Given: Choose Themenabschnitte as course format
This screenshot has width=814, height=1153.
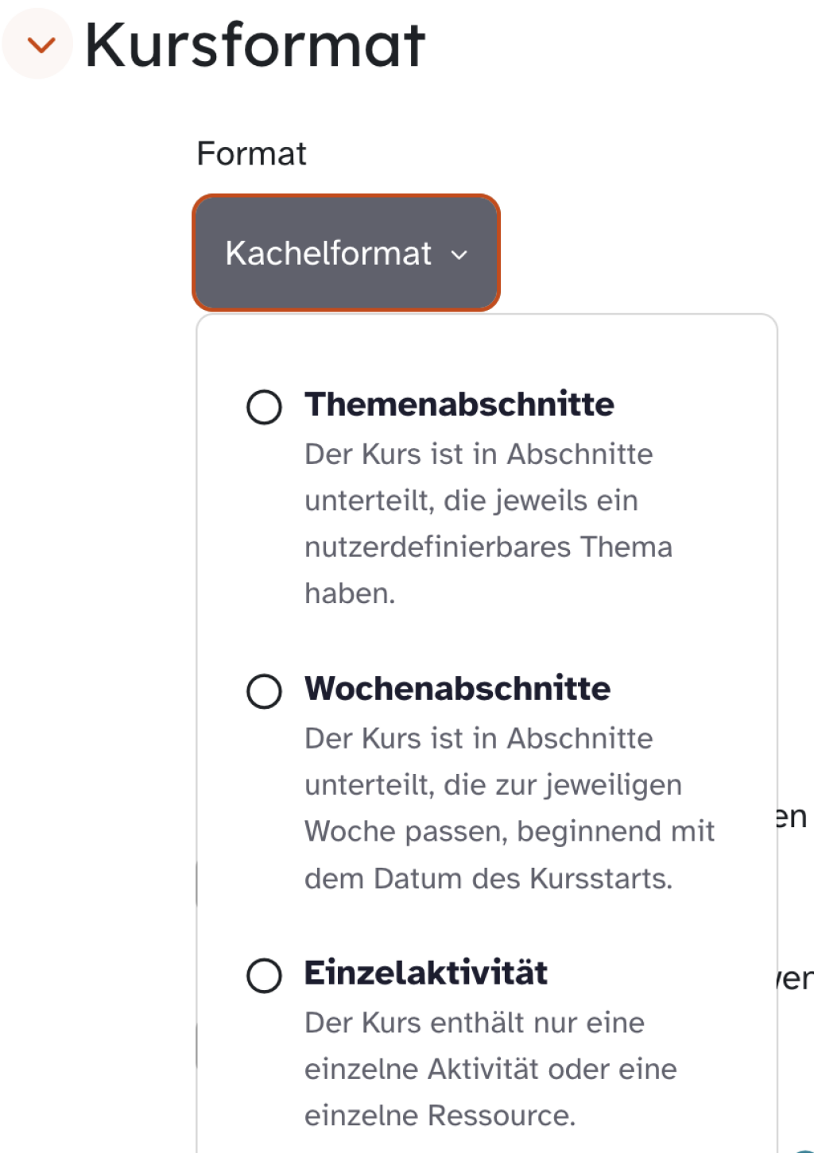Looking at the screenshot, I should click(x=459, y=404).
